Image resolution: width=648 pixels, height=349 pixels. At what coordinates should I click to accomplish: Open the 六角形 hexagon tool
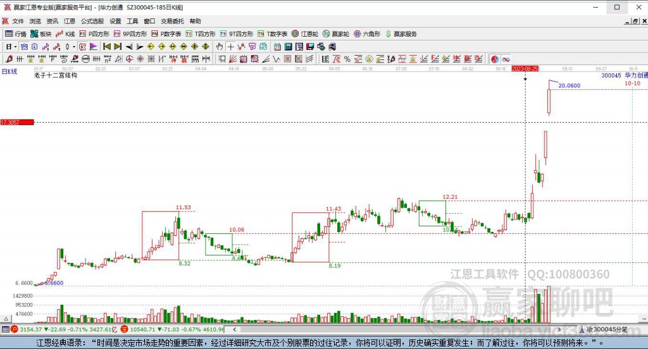367,34
